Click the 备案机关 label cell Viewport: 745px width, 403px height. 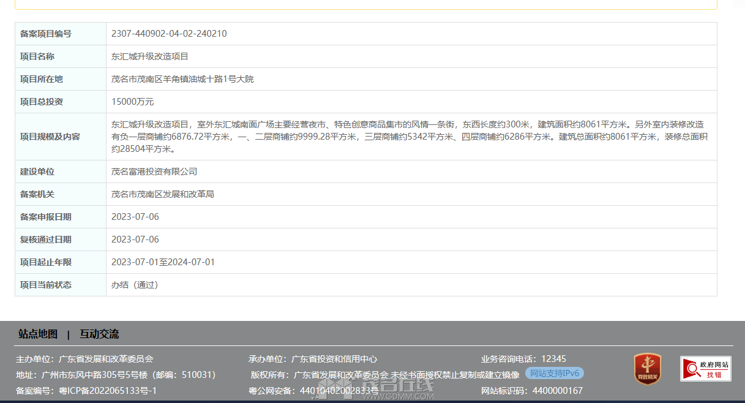click(61, 194)
